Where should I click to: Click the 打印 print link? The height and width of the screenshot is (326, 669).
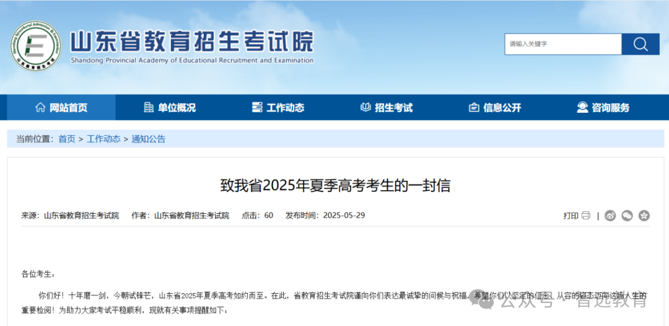coord(571,216)
